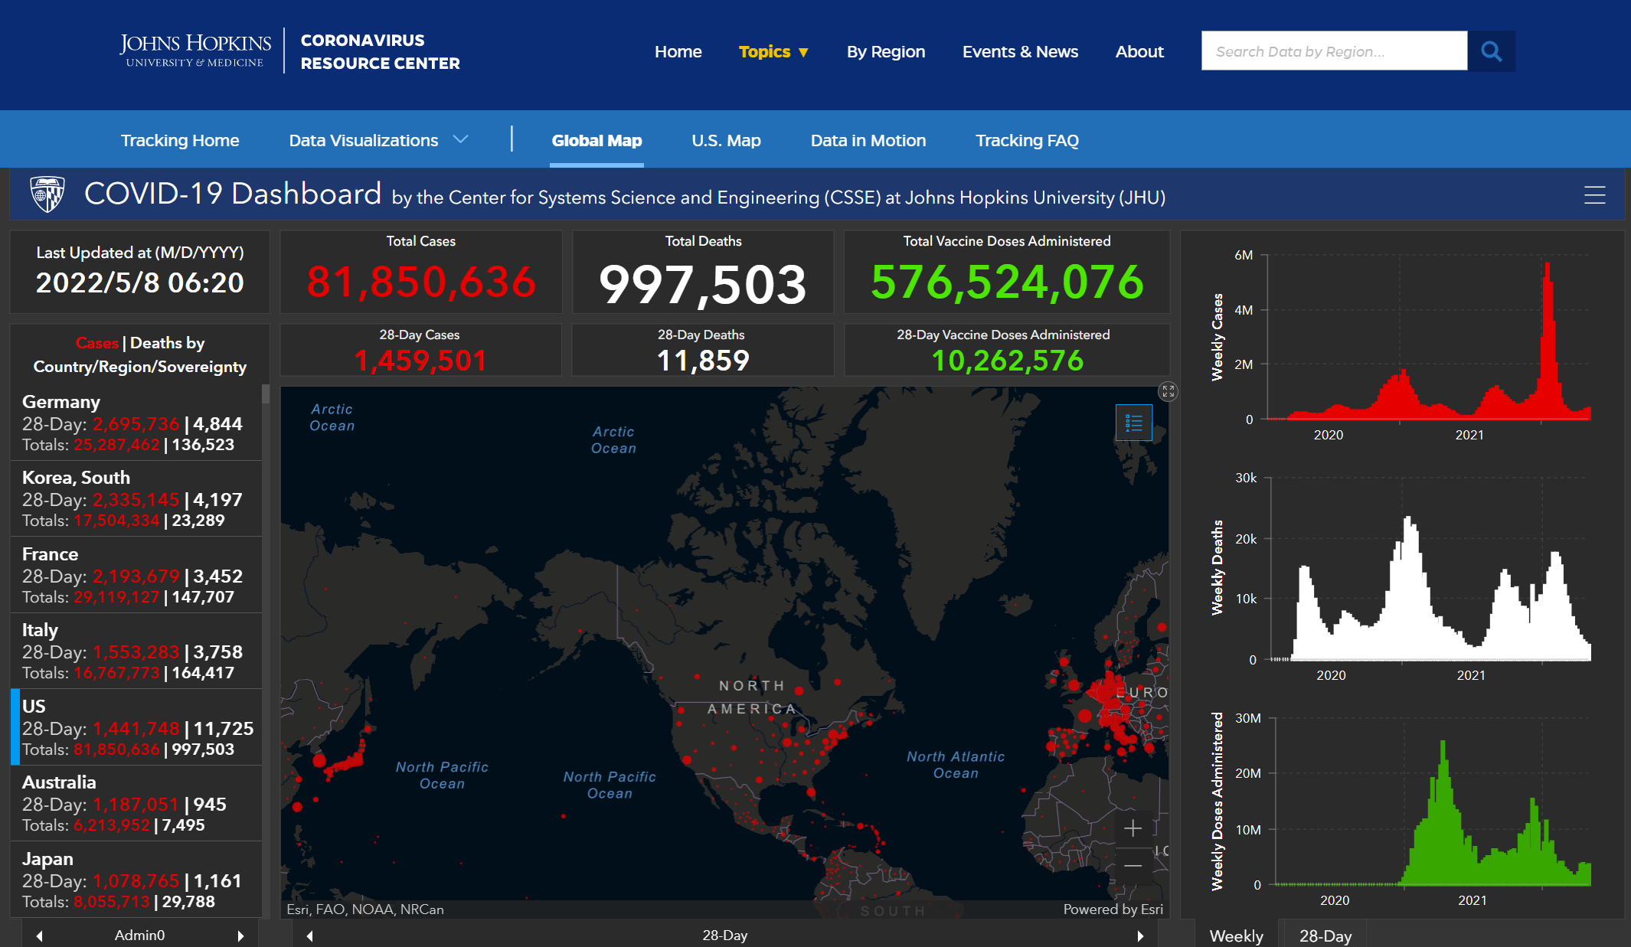Zoom in with the map plus button

1133,828
